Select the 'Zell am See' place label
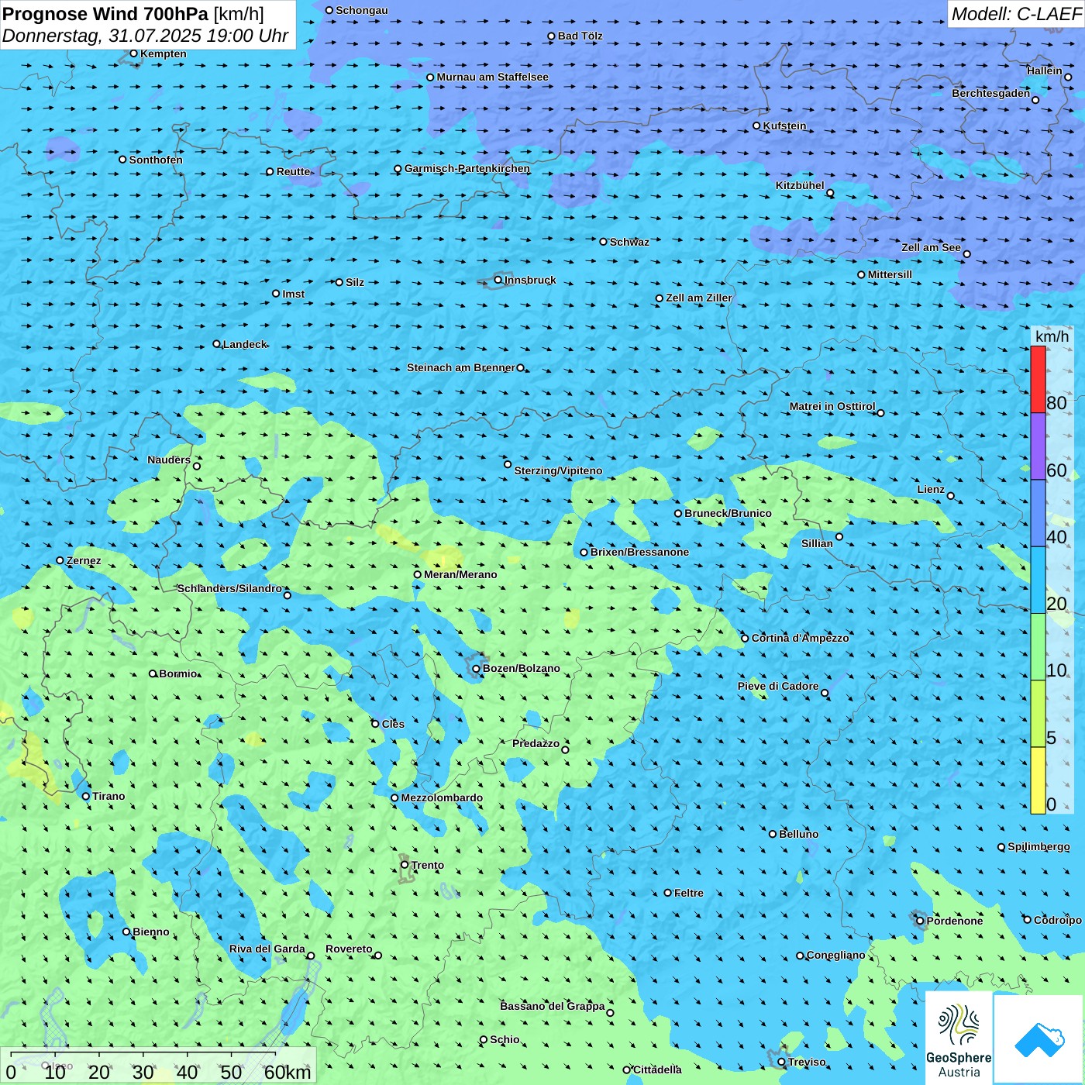This screenshot has height=1085, width=1085. (931, 247)
